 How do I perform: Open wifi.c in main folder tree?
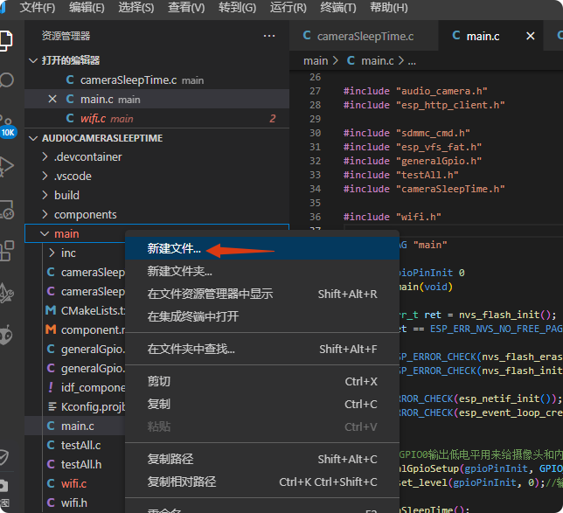tap(75, 483)
